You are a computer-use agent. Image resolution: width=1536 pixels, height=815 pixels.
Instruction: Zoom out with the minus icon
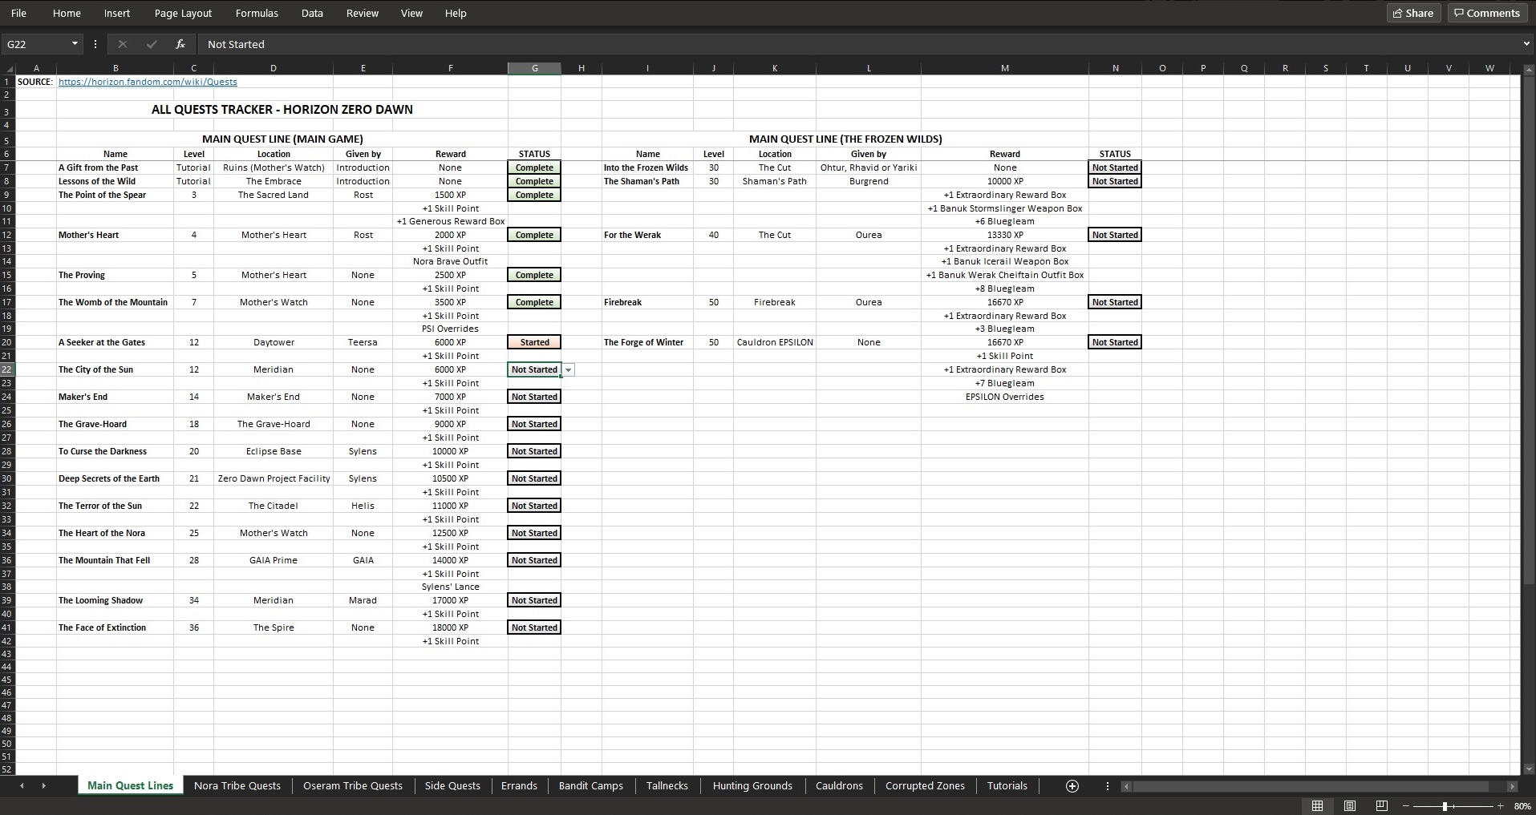pyautogui.click(x=1406, y=806)
